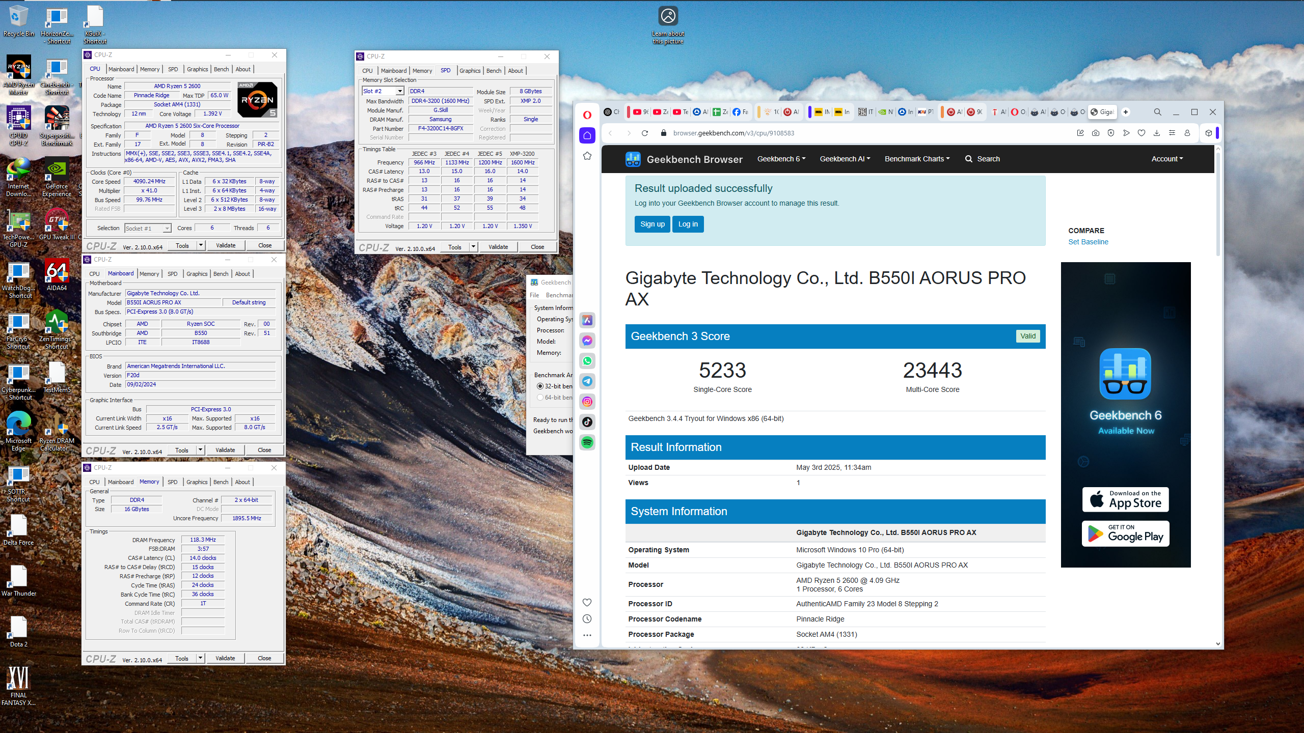
Task: Expand Tools arrow in SPD window
Action: (473, 247)
